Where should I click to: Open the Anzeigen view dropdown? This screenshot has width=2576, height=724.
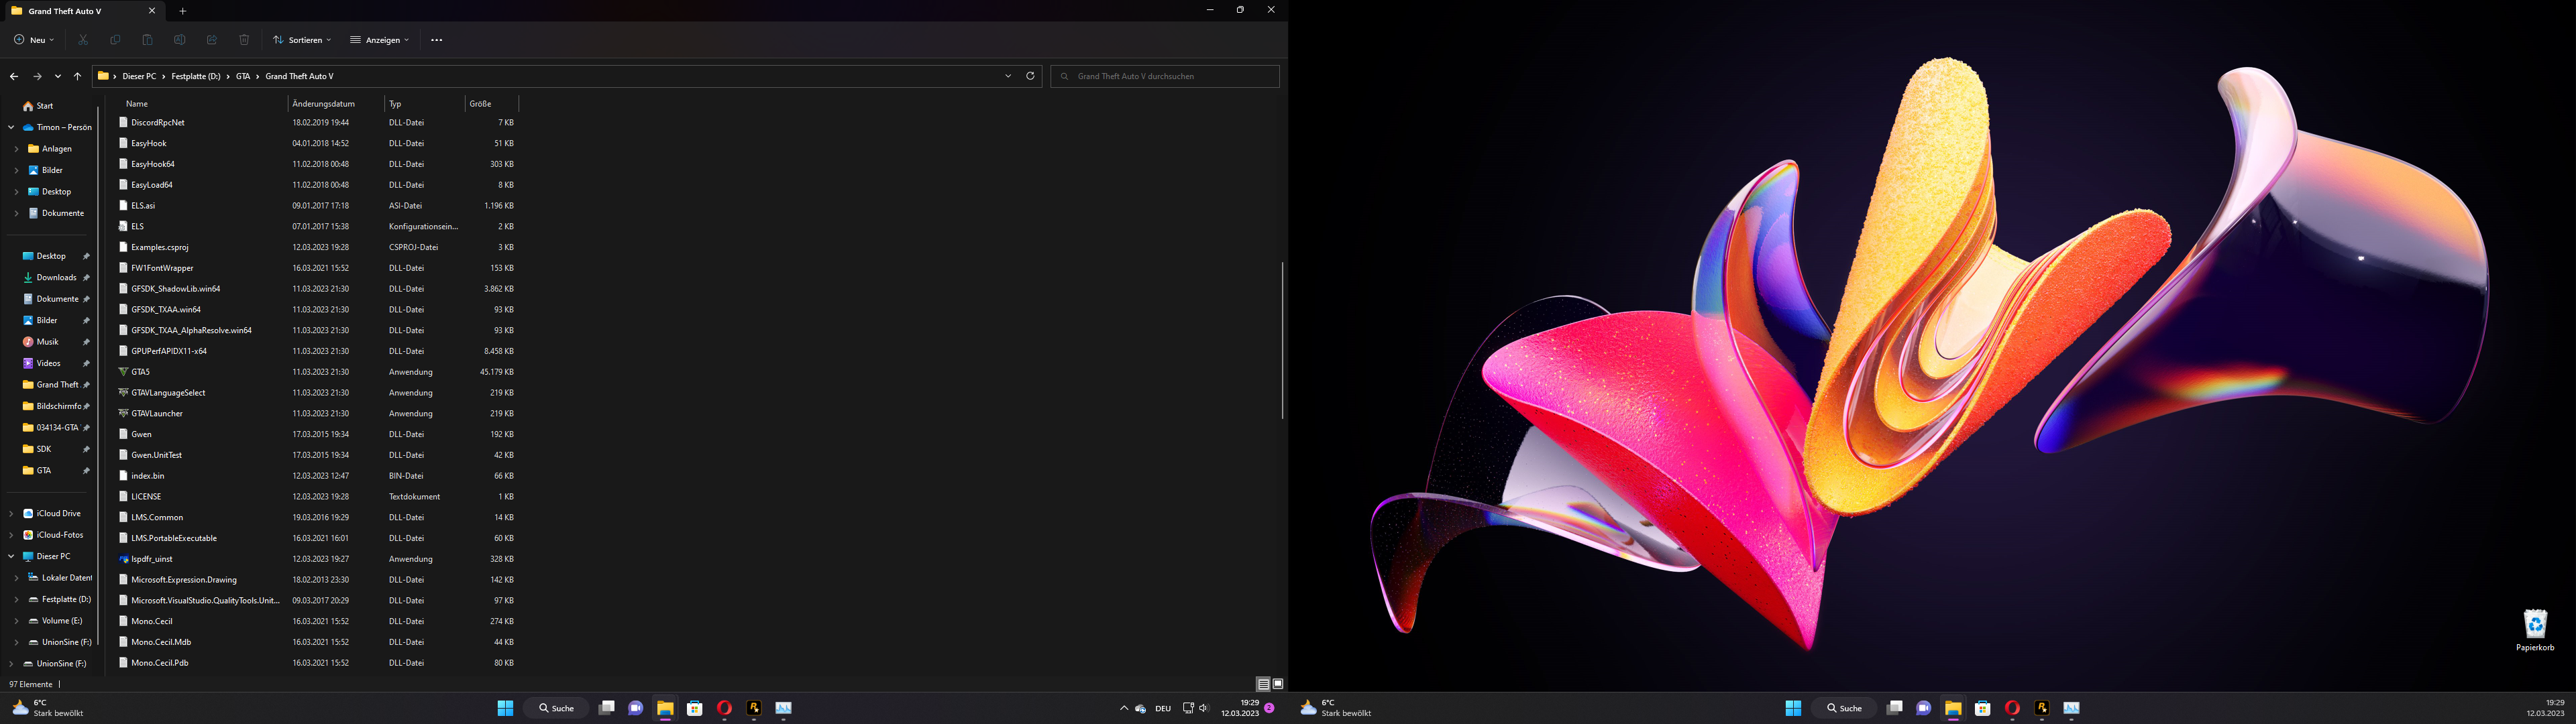pos(380,40)
